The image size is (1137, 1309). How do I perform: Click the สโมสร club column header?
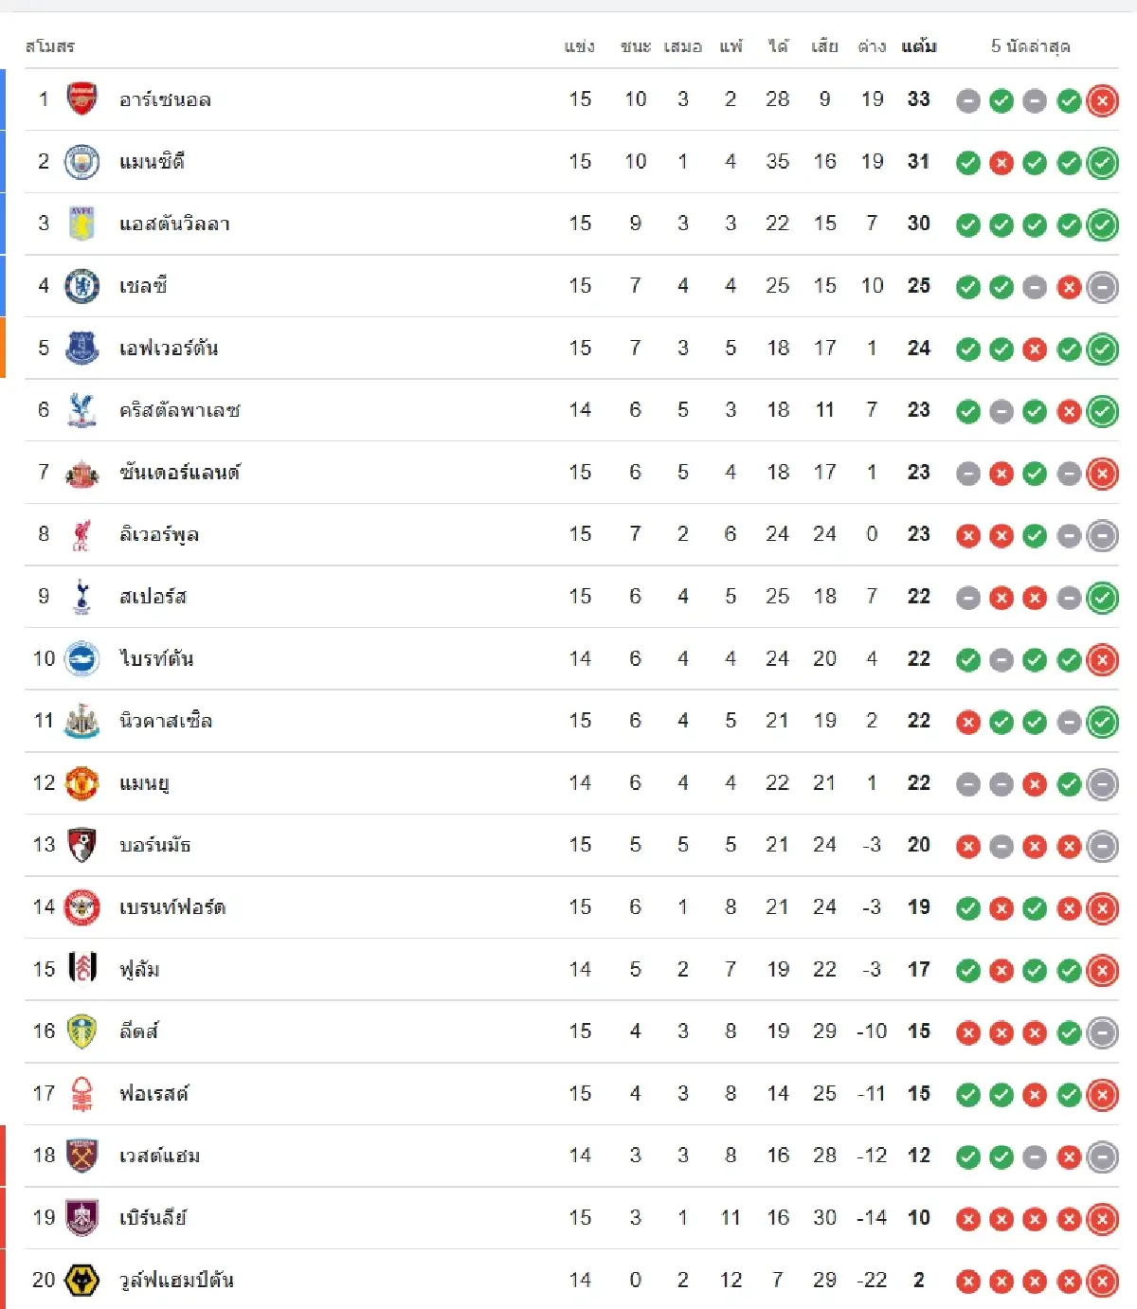coord(50,45)
